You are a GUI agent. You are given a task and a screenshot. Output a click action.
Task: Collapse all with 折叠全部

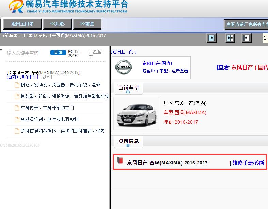pyautogui.click(x=95, y=54)
